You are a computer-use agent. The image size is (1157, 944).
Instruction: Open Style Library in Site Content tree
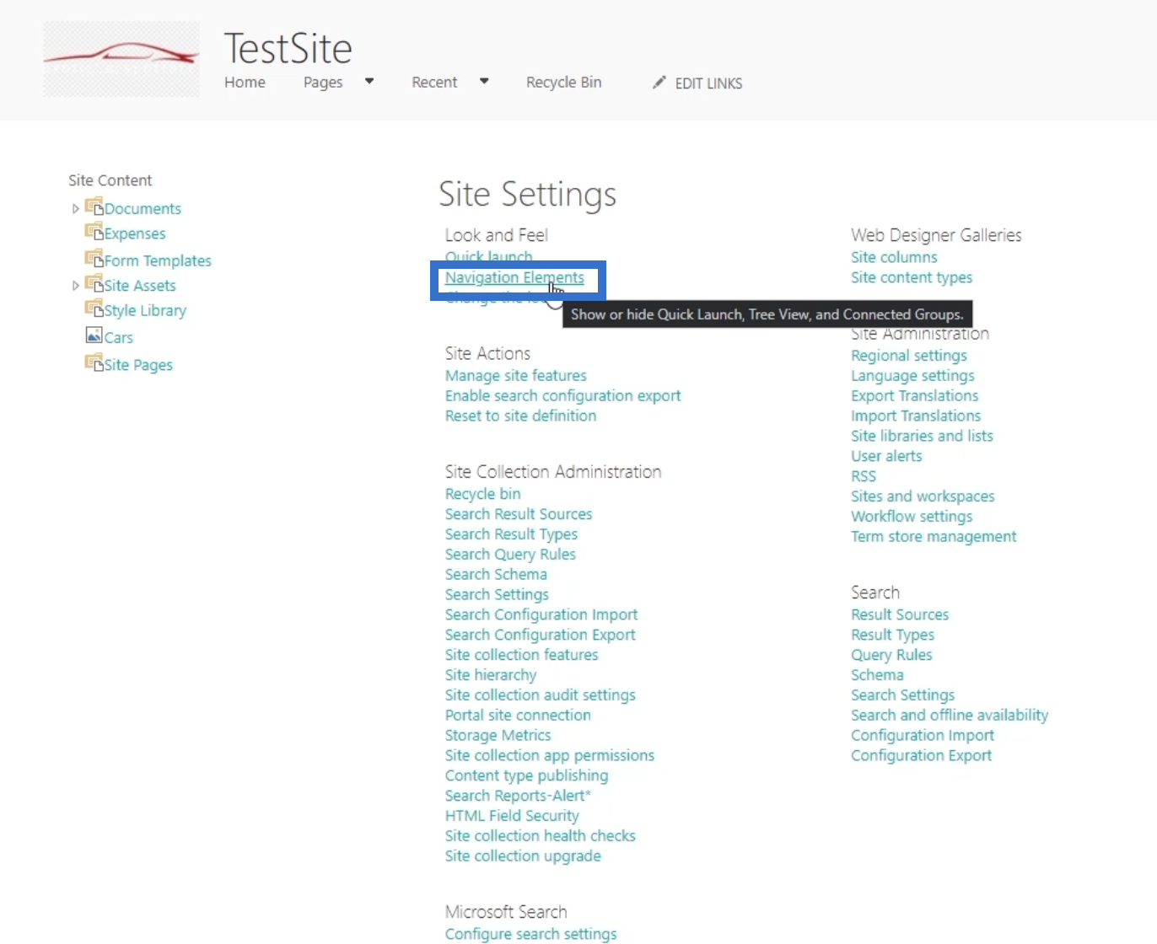coord(145,310)
